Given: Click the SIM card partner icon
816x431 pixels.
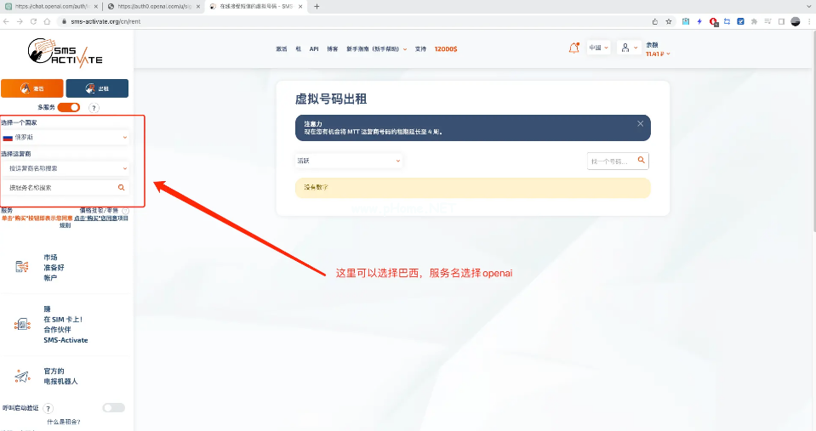Looking at the screenshot, I should pos(22,324).
